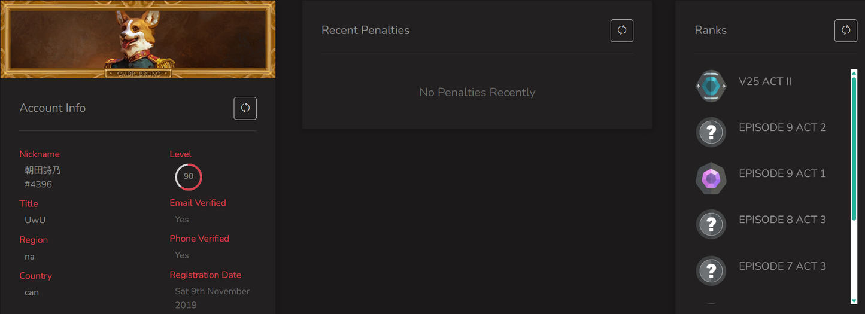The height and width of the screenshot is (314, 865).
Task: Click the EPISODE 8 ACT 3 text
Action: pyautogui.click(x=782, y=220)
